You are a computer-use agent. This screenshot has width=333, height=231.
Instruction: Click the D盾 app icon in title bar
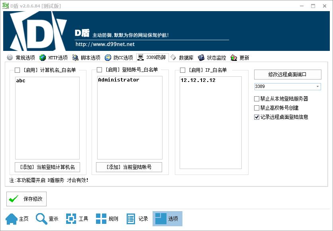[5, 6]
